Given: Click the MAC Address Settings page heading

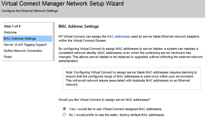Looking at the screenshot, I should click(x=79, y=27).
